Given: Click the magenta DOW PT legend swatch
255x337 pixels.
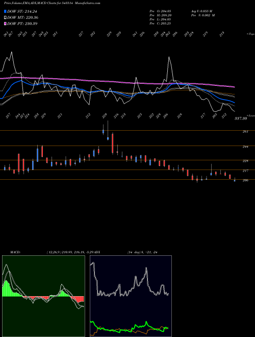Looking at the screenshot, I should click(5, 23).
